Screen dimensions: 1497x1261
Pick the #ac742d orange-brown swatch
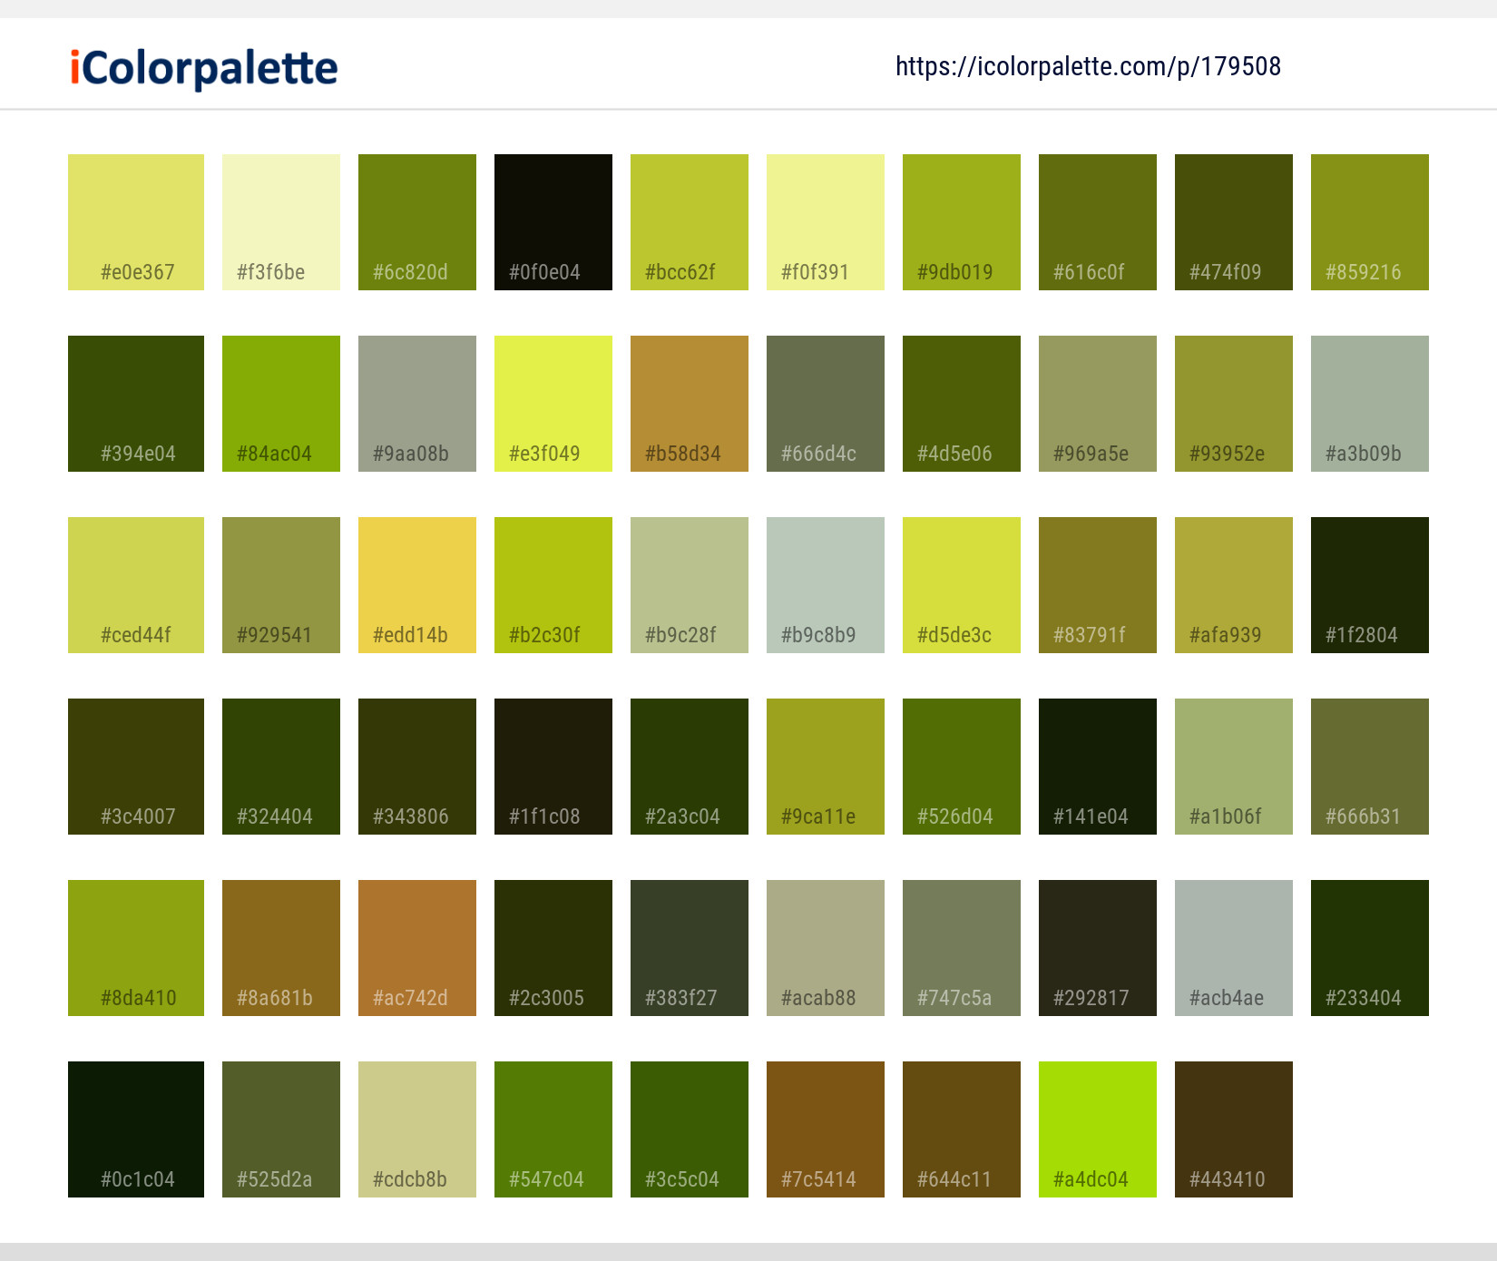point(417,948)
